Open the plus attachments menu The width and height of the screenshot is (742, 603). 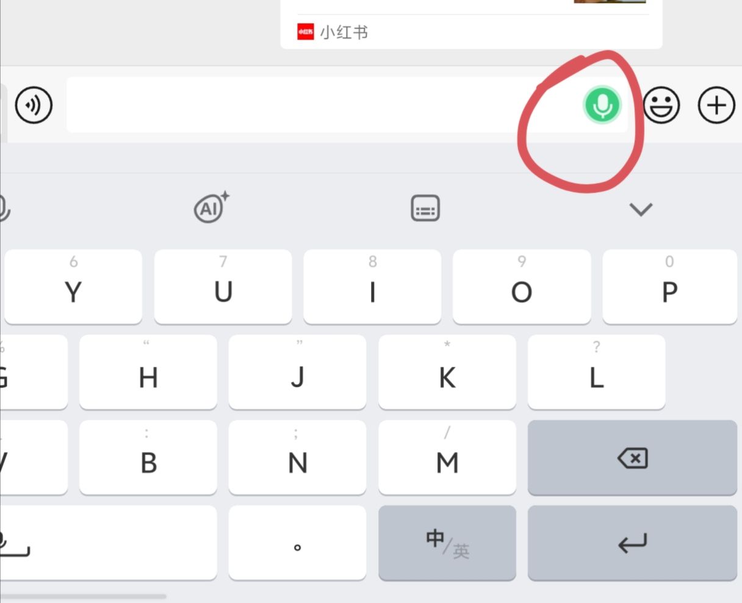point(716,105)
